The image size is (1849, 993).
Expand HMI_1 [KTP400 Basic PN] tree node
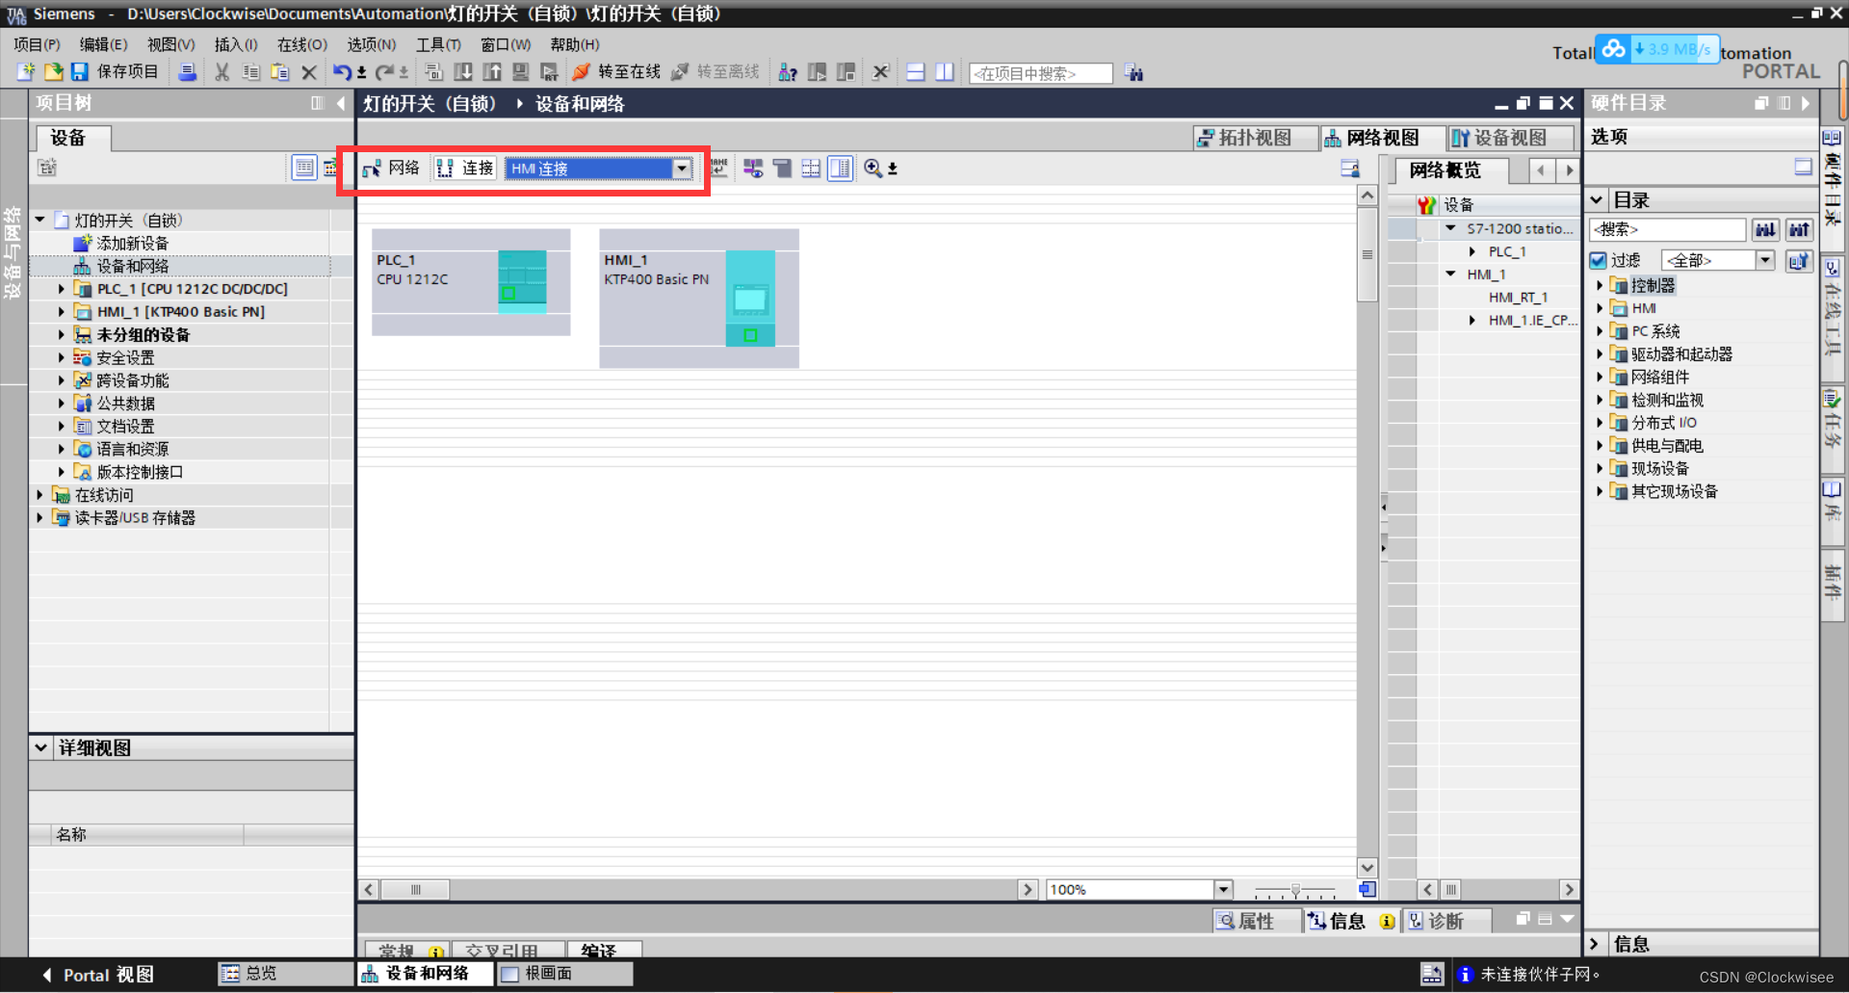pyautogui.click(x=62, y=312)
